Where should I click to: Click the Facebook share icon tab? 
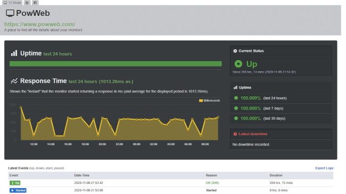pyautogui.click(x=35, y=3)
